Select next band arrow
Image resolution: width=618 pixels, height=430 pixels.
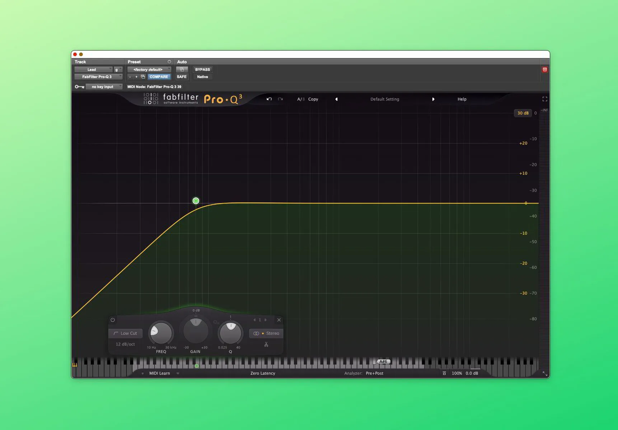(266, 320)
